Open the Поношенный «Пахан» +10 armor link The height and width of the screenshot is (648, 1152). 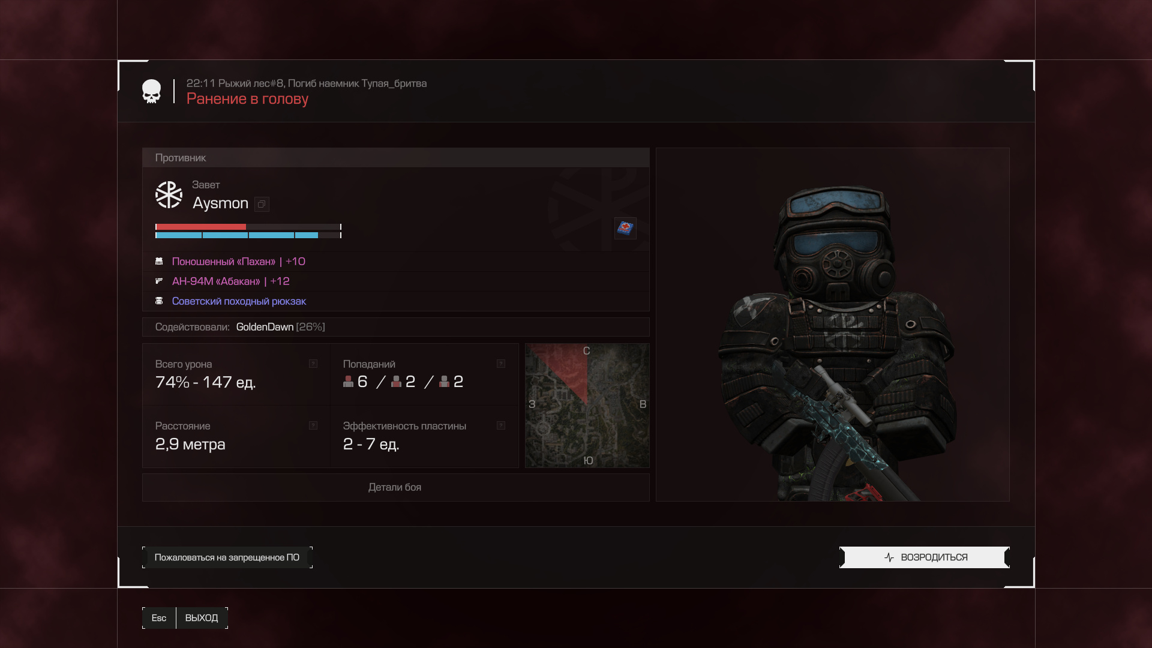[239, 262]
